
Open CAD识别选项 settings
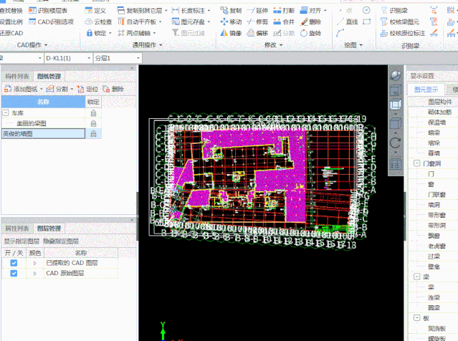[x=52, y=22]
